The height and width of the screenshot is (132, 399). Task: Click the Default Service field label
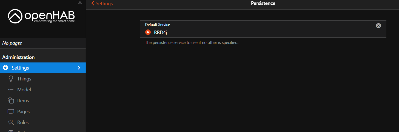pos(158,25)
